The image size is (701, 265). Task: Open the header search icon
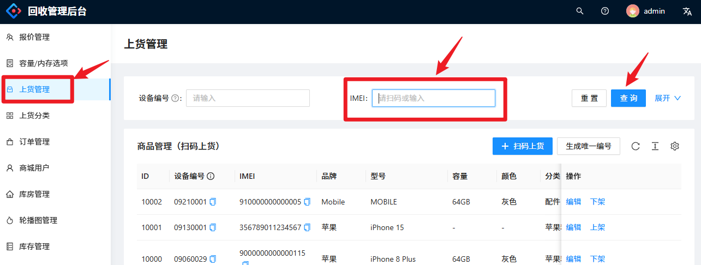point(580,11)
